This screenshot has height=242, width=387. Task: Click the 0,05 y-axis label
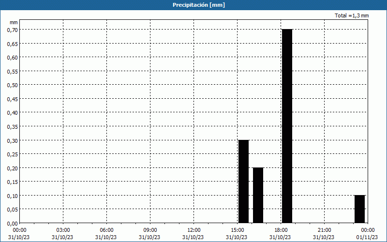click(12, 210)
